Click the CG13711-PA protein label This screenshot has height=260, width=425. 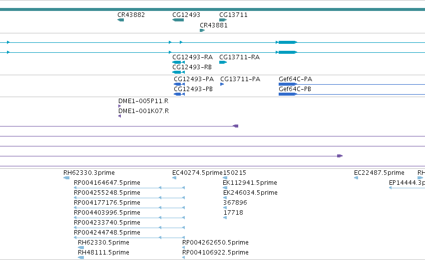240,79
